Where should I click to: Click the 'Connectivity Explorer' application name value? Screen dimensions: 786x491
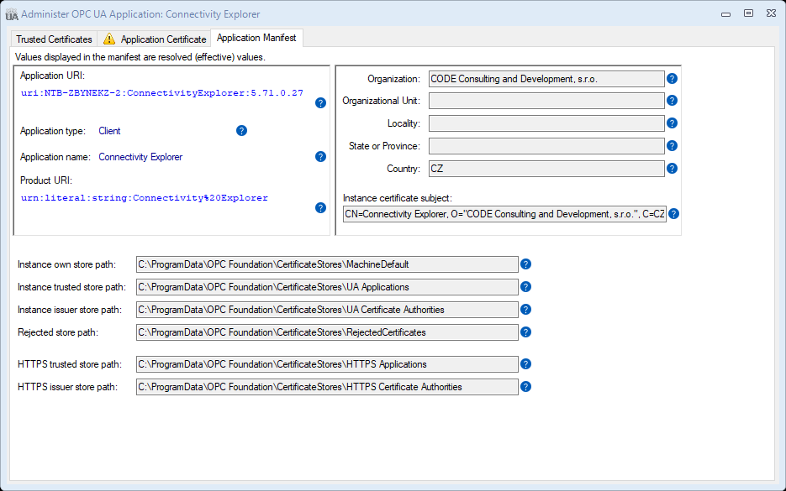point(140,157)
